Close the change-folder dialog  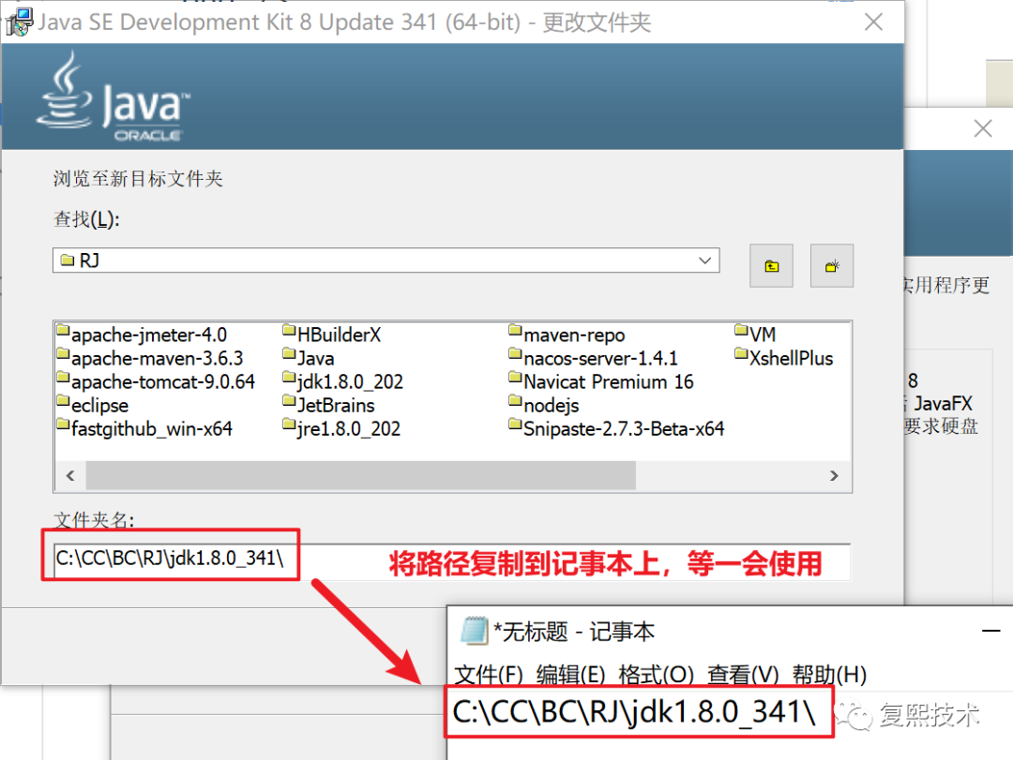[x=873, y=22]
